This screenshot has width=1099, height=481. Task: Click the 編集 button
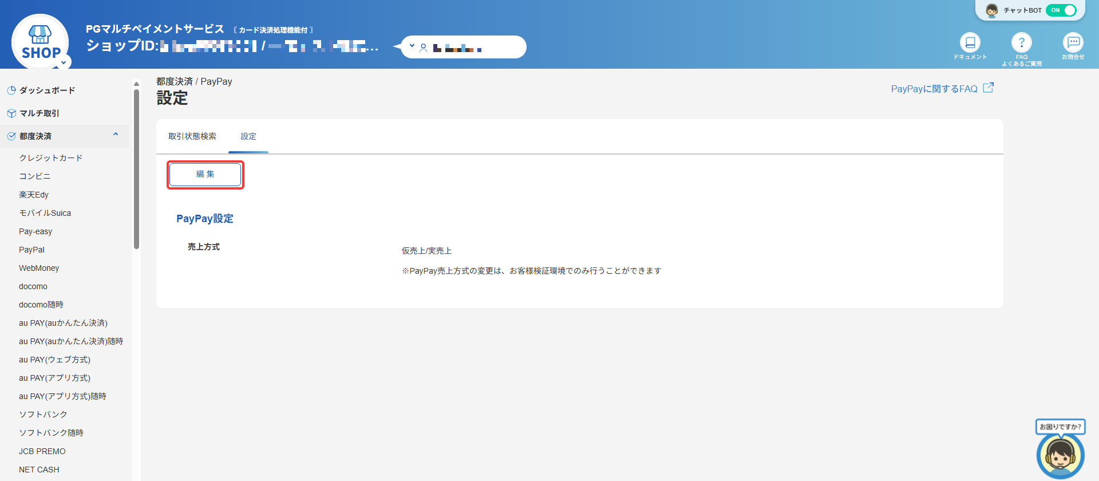pos(205,175)
